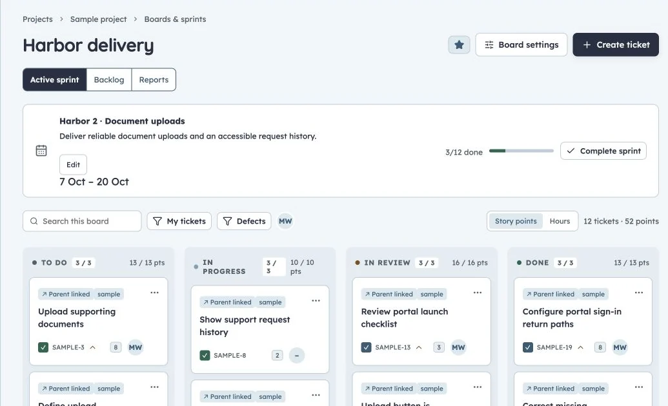Click Parent linked tag on SAMPLE-13 card
This screenshot has width=668, height=406.
389,294
